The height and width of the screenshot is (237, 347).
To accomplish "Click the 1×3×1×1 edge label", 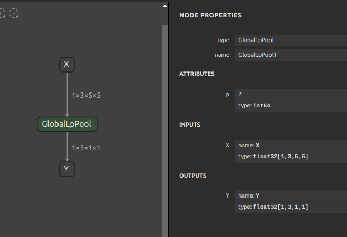I will pyautogui.click(x=86, y=148).
